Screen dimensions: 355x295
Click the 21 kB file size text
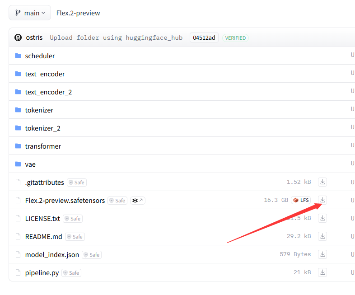(x=302, y=272)
